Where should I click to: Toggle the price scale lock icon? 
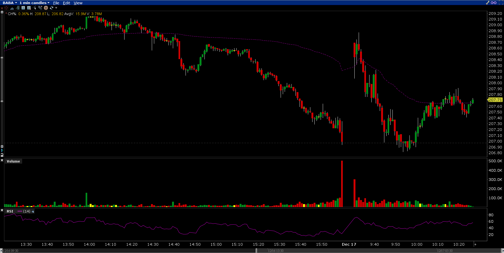pos(2,155)
